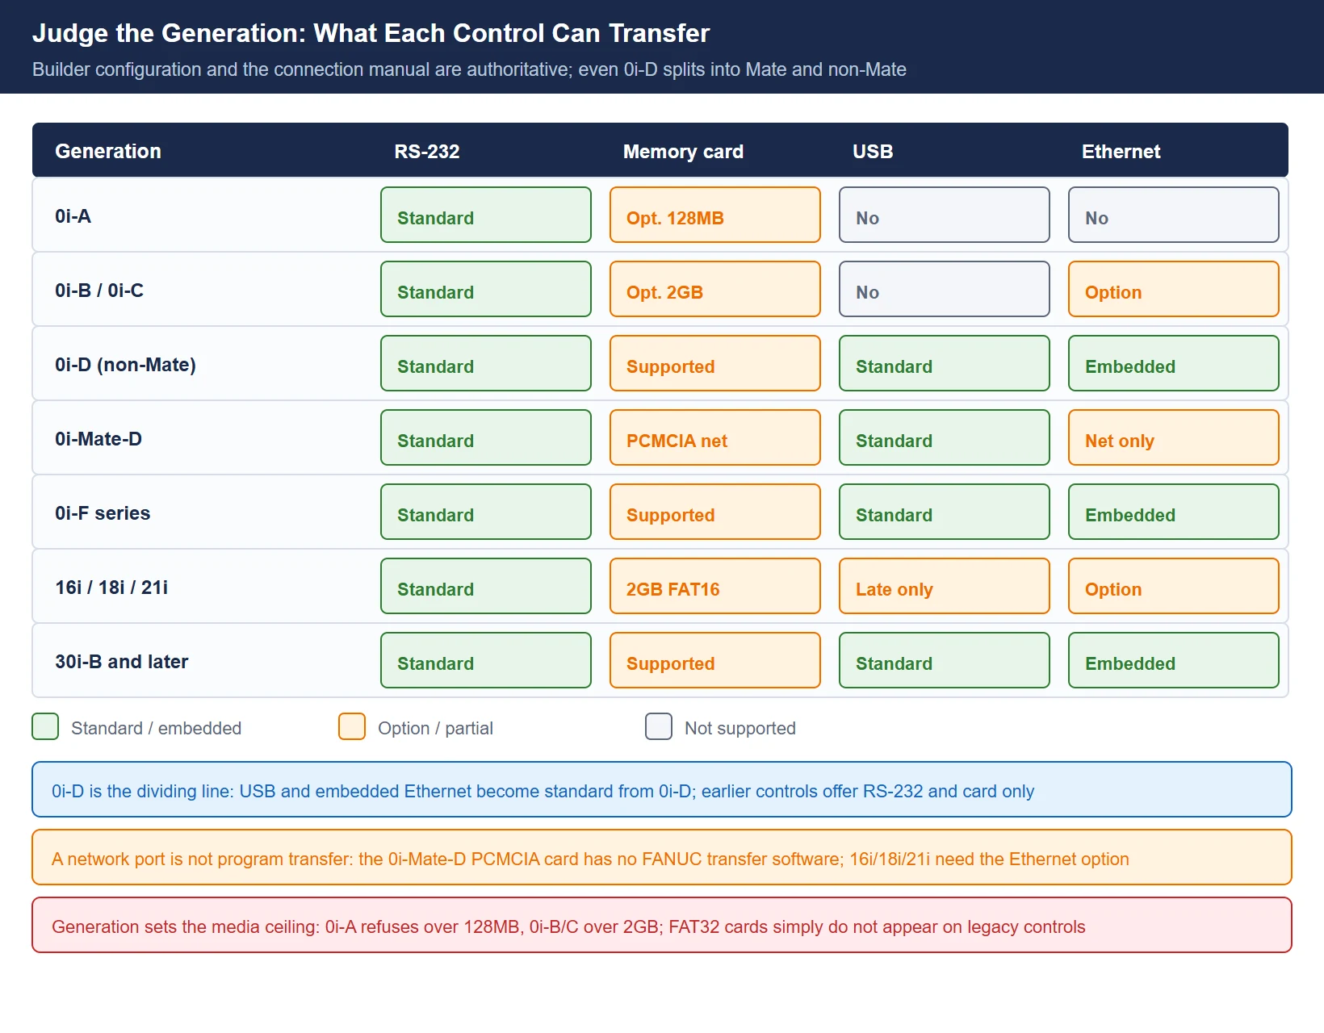Image resolution: width=1324 pixels, height=1033 pixels.
Task: Click the PCMCIA net cell
Action: coord(715,437)
